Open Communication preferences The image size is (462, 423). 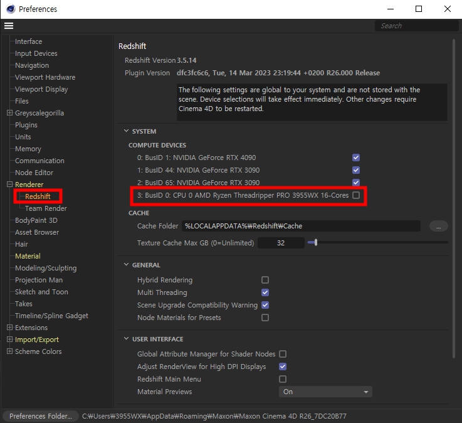pos(39,161)
